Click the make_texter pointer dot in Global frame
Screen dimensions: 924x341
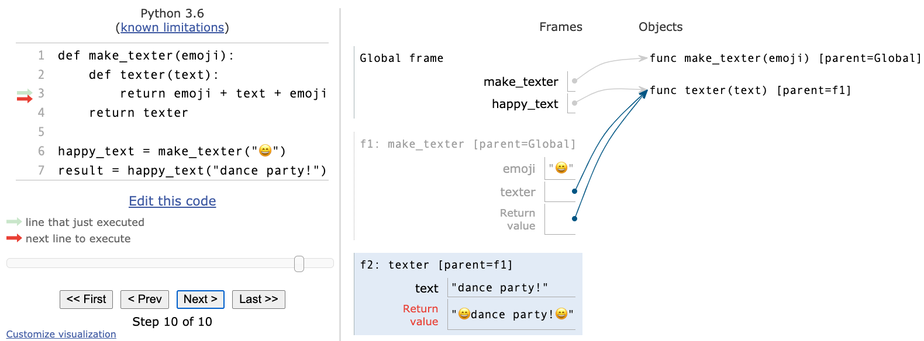coord(574,81)
